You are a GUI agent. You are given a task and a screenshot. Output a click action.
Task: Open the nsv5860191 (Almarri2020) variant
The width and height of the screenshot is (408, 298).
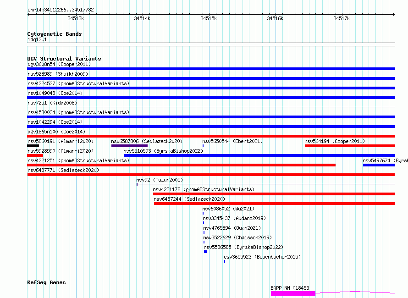[x=61, y=141]
